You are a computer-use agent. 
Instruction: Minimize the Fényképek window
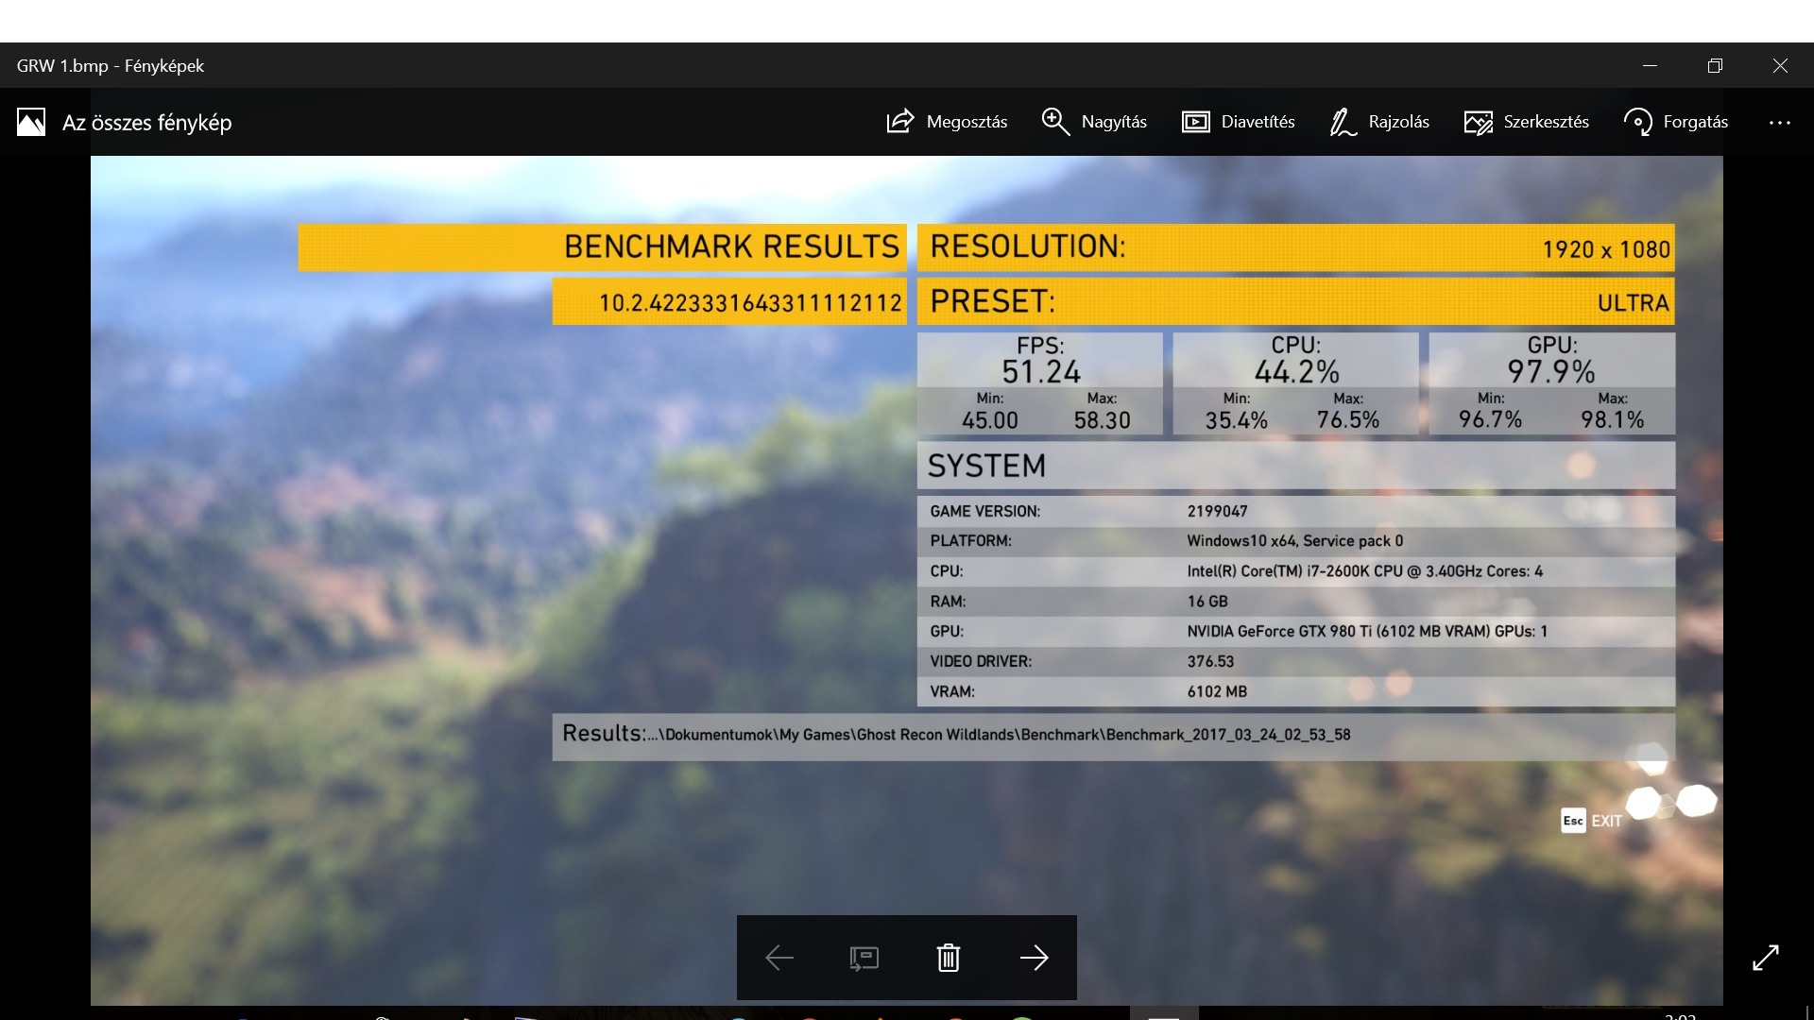pyautogui.click(x=1650, y=65)
